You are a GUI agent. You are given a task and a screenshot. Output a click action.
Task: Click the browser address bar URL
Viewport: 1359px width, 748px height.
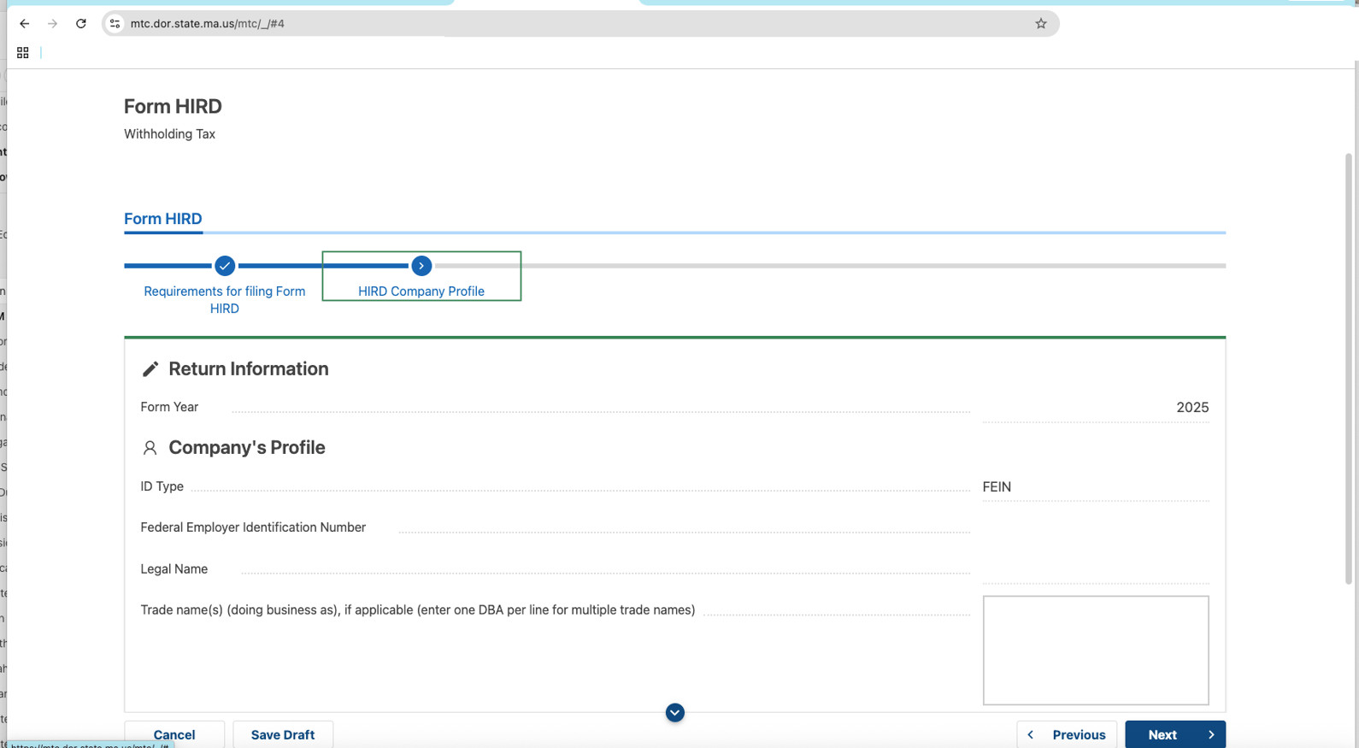click(208, 24)
